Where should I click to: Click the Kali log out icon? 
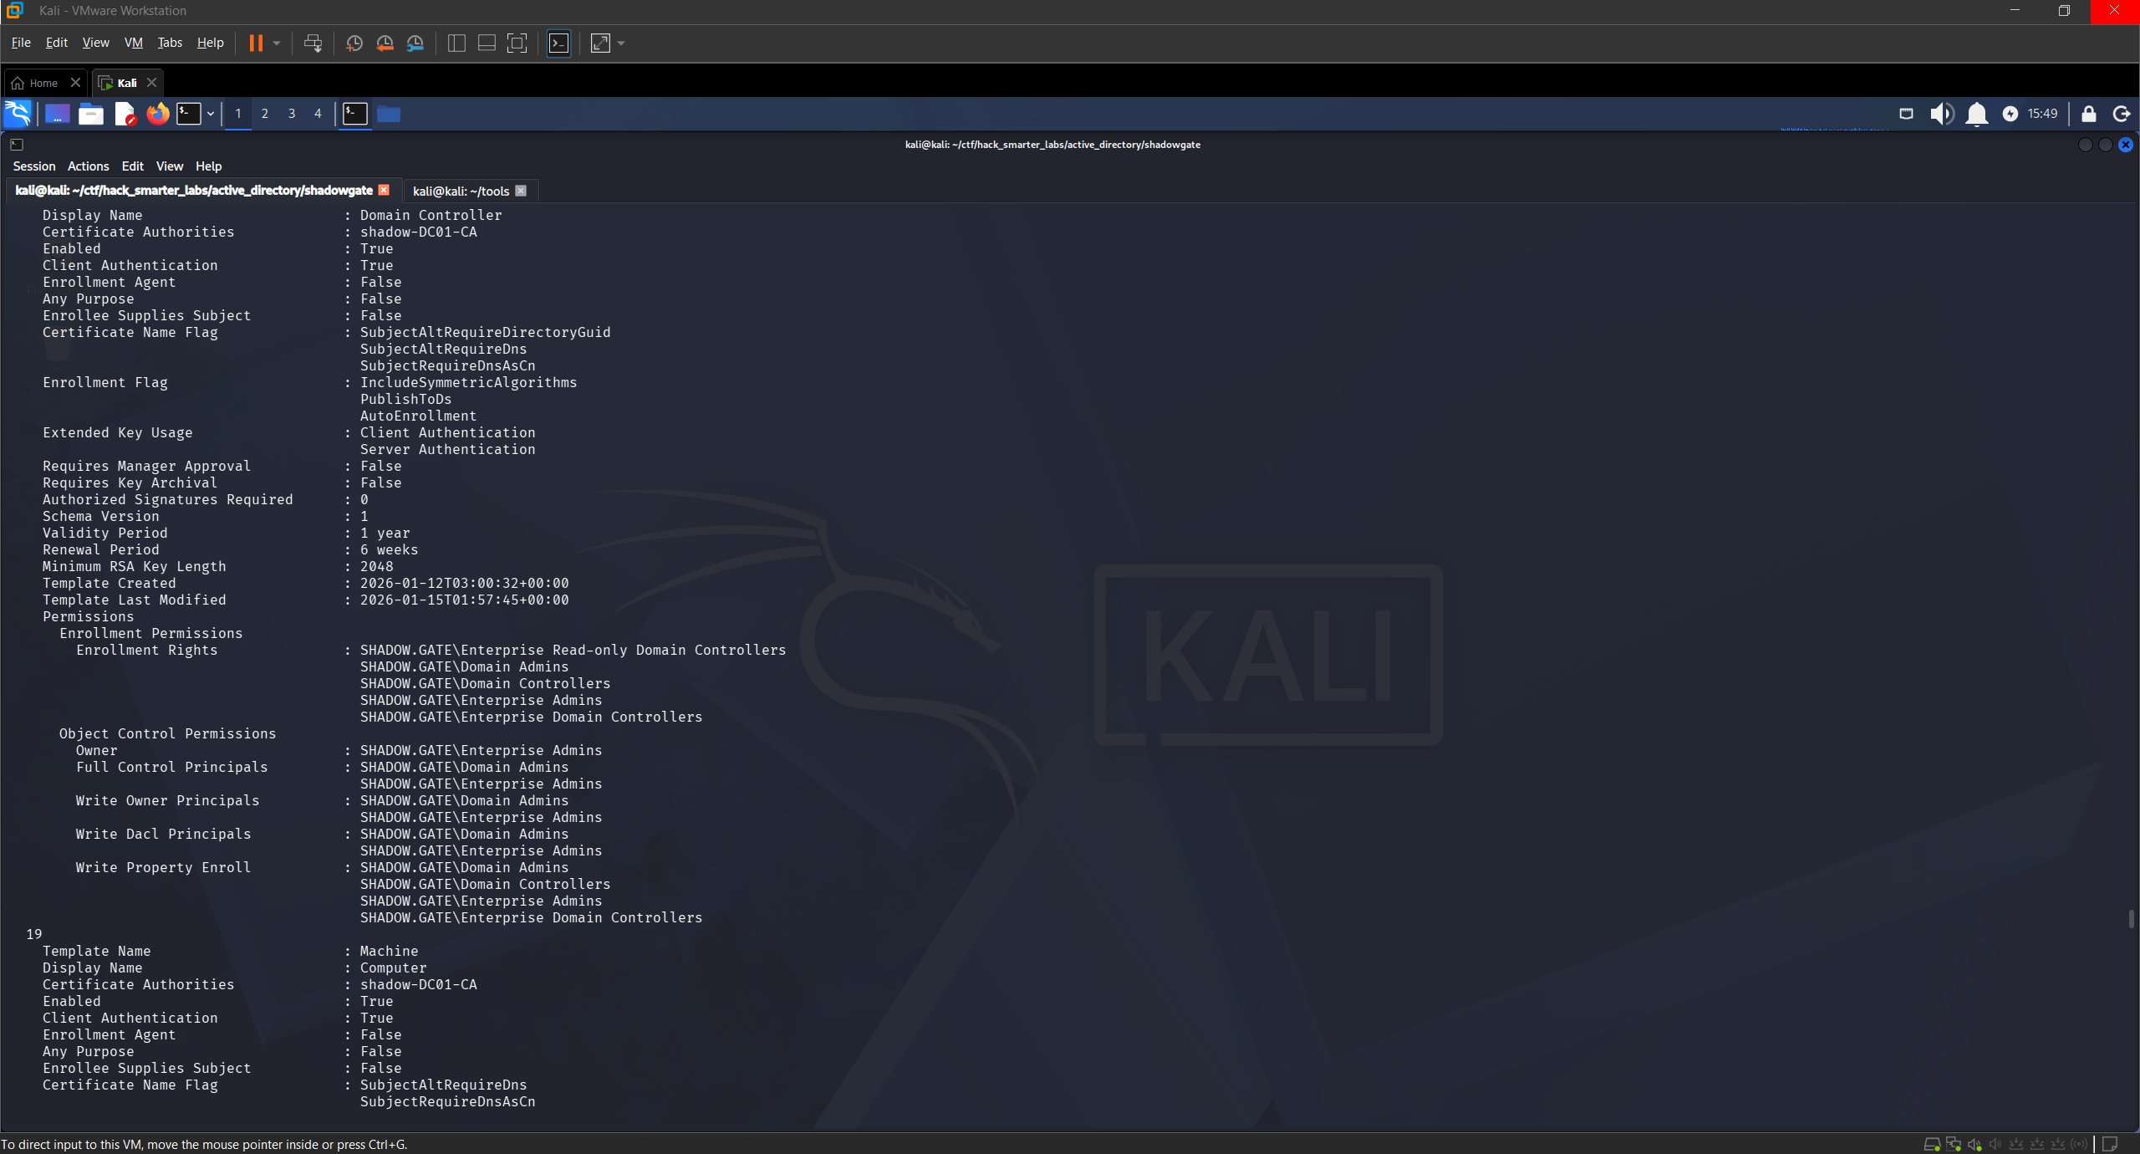[2121, 114]
